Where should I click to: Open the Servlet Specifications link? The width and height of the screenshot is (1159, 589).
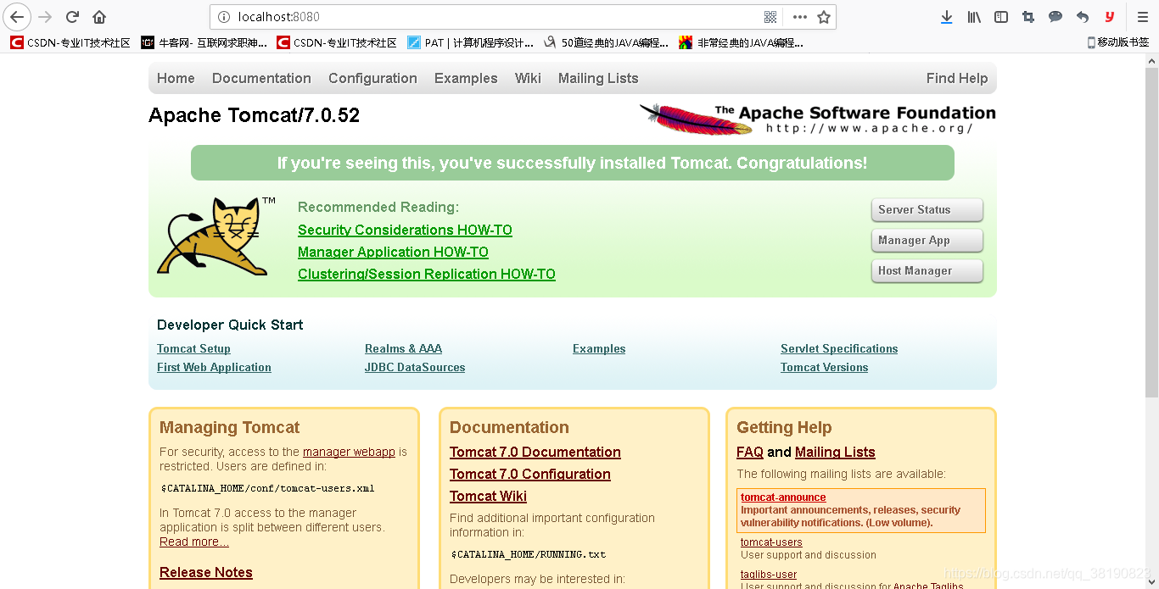(839, 348)
